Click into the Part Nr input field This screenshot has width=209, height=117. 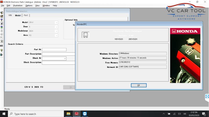[54, 49]
